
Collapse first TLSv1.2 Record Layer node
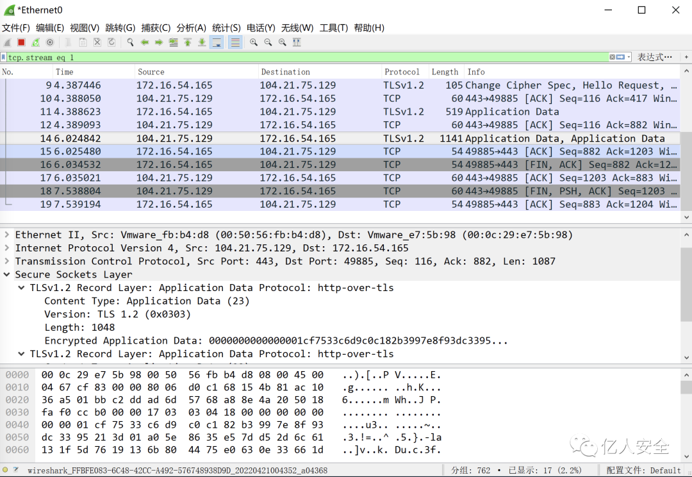tap(21, 287)
